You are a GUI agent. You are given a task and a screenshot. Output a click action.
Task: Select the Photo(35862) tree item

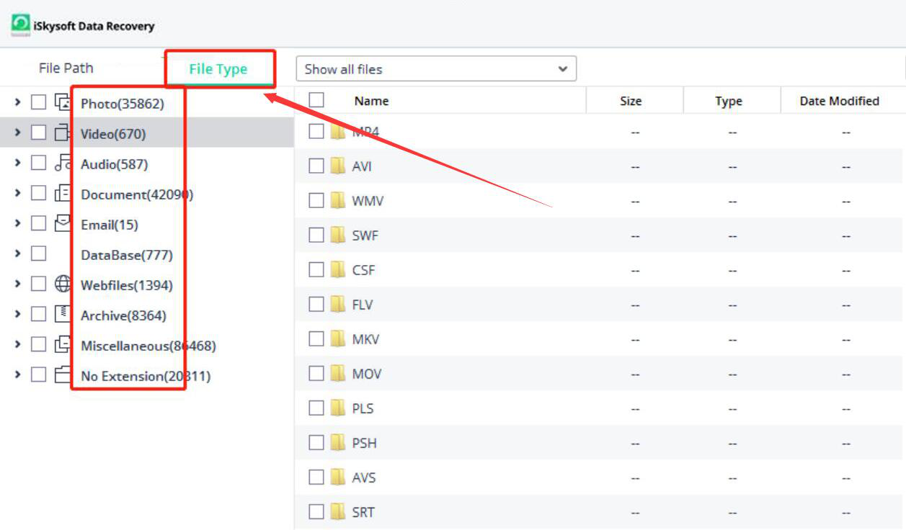coord(123,104)
